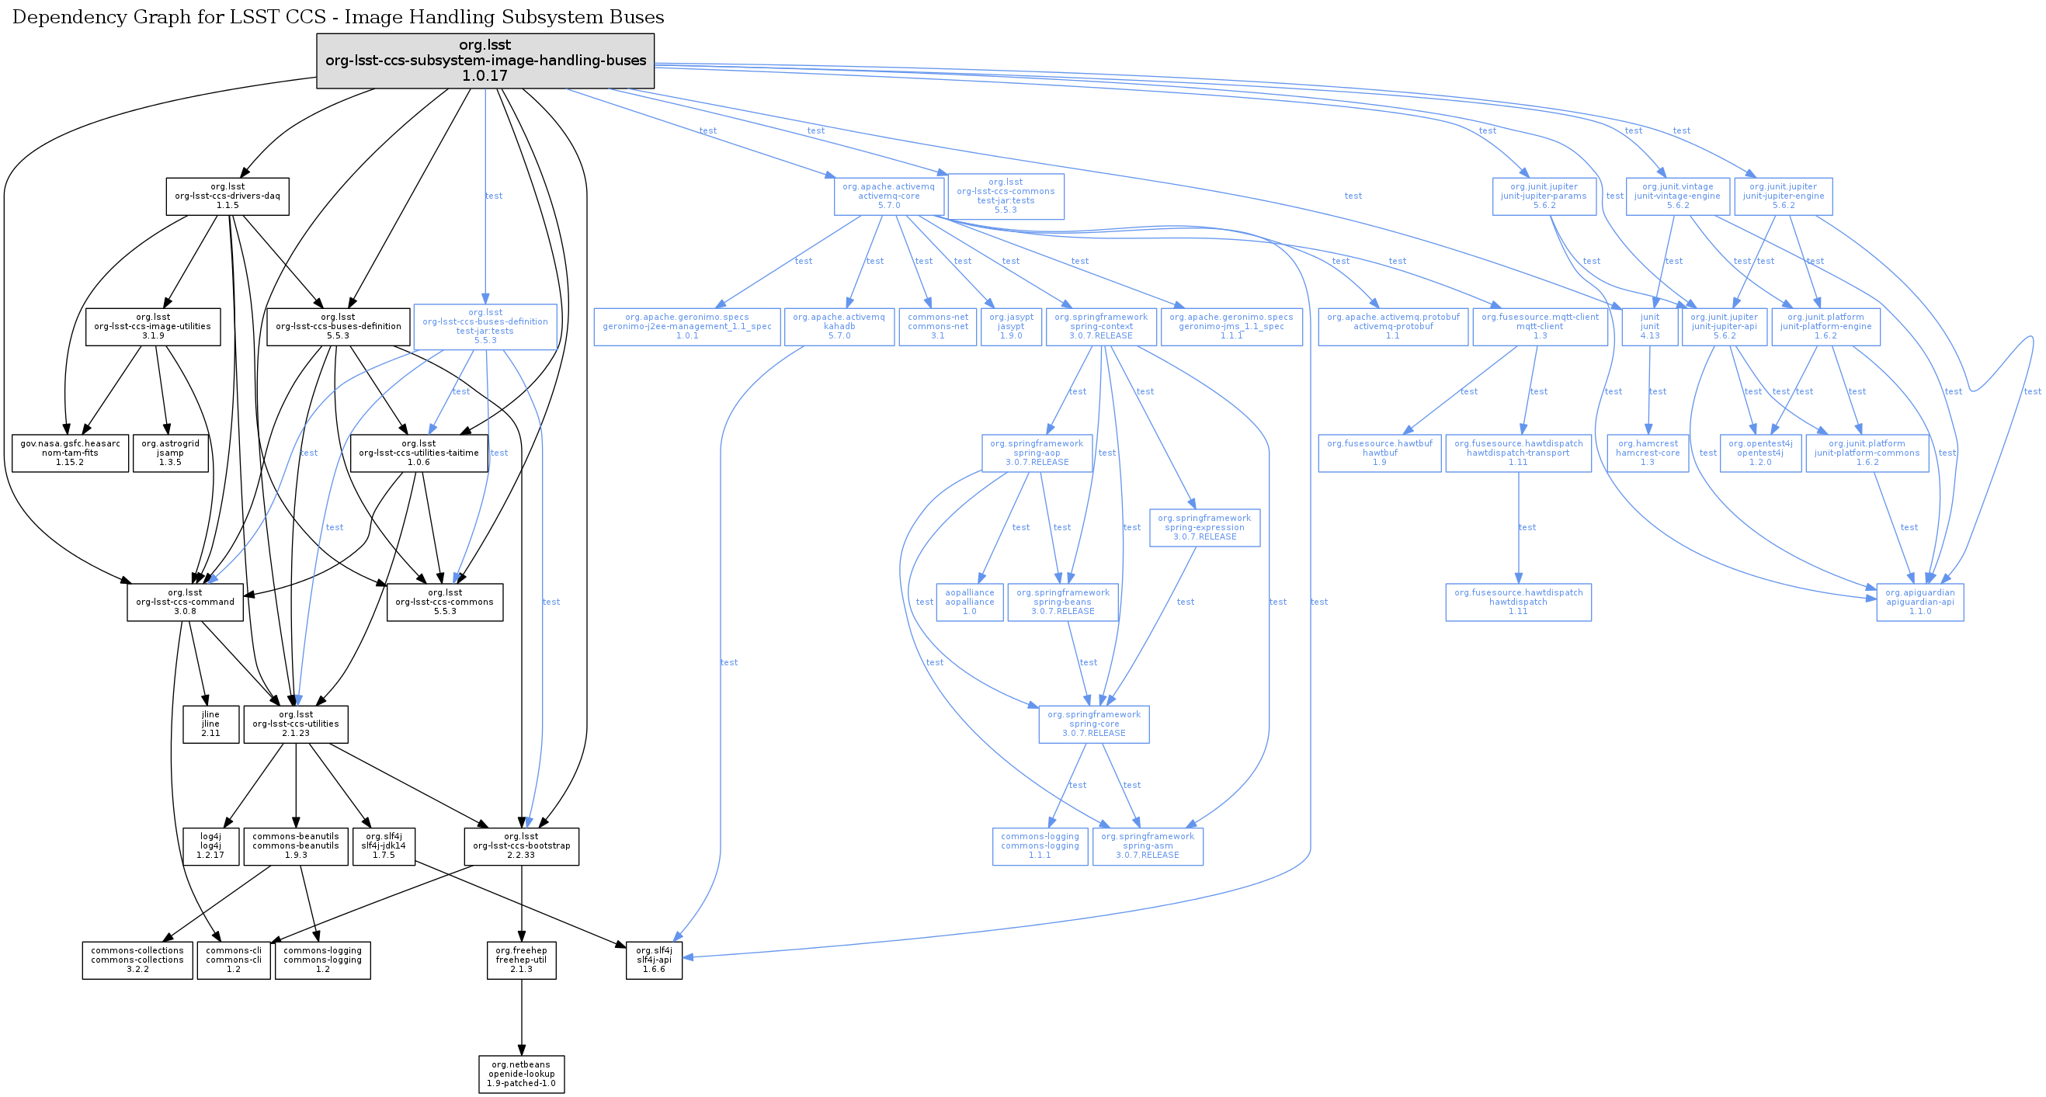
Task: Click the junit-jupiter-params 5.6.2 node
Action: (x=1544, y=196)
